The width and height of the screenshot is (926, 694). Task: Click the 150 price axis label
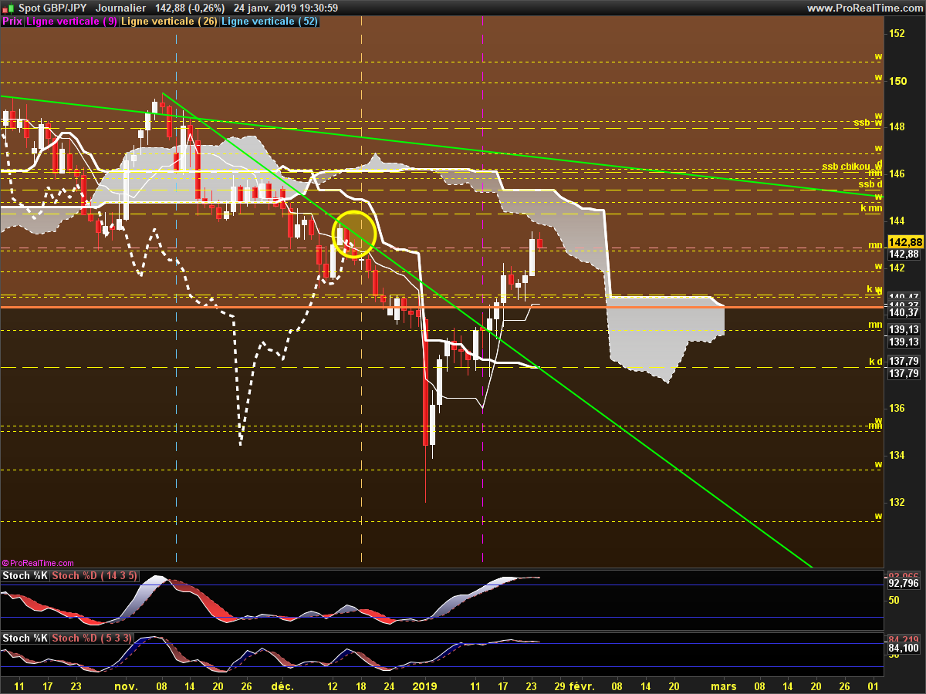[897, 80]
